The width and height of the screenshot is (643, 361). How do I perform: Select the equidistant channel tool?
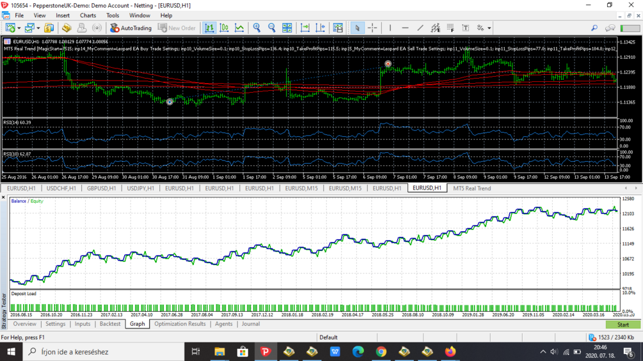pos(436,28)
